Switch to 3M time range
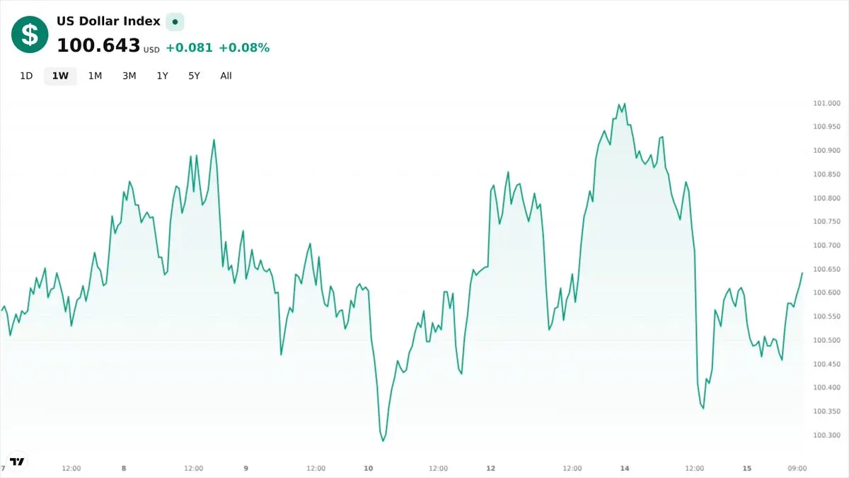This screenshot has height=478, width=849. point(129,76)
